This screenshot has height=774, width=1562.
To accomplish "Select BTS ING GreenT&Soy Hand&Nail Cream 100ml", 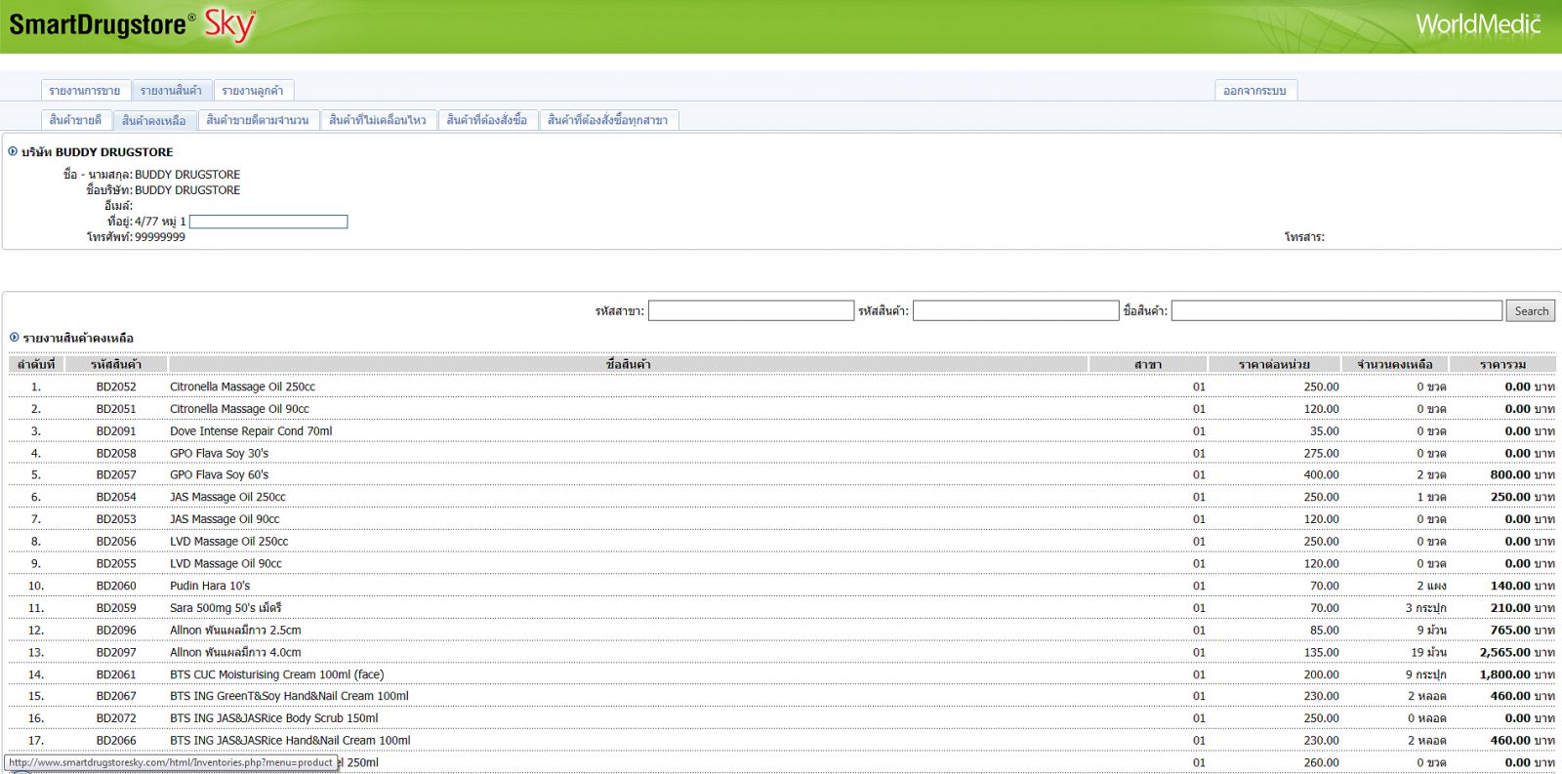I will (781, 696).
